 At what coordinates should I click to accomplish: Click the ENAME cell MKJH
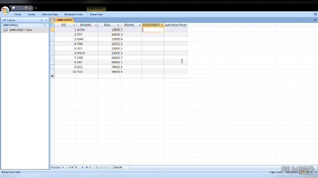pyautogui.click(x=87, y=53)
